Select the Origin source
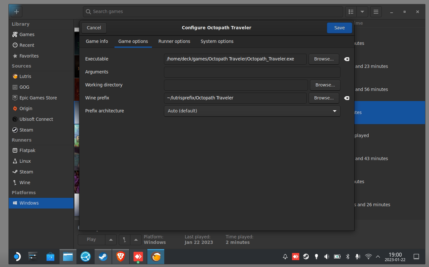 pyautogui.click(x=41, y=108)
